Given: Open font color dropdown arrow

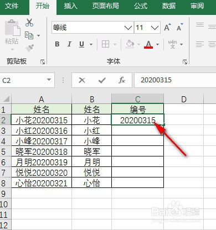Looking at the screenshot, I should [x=157, y=44].
